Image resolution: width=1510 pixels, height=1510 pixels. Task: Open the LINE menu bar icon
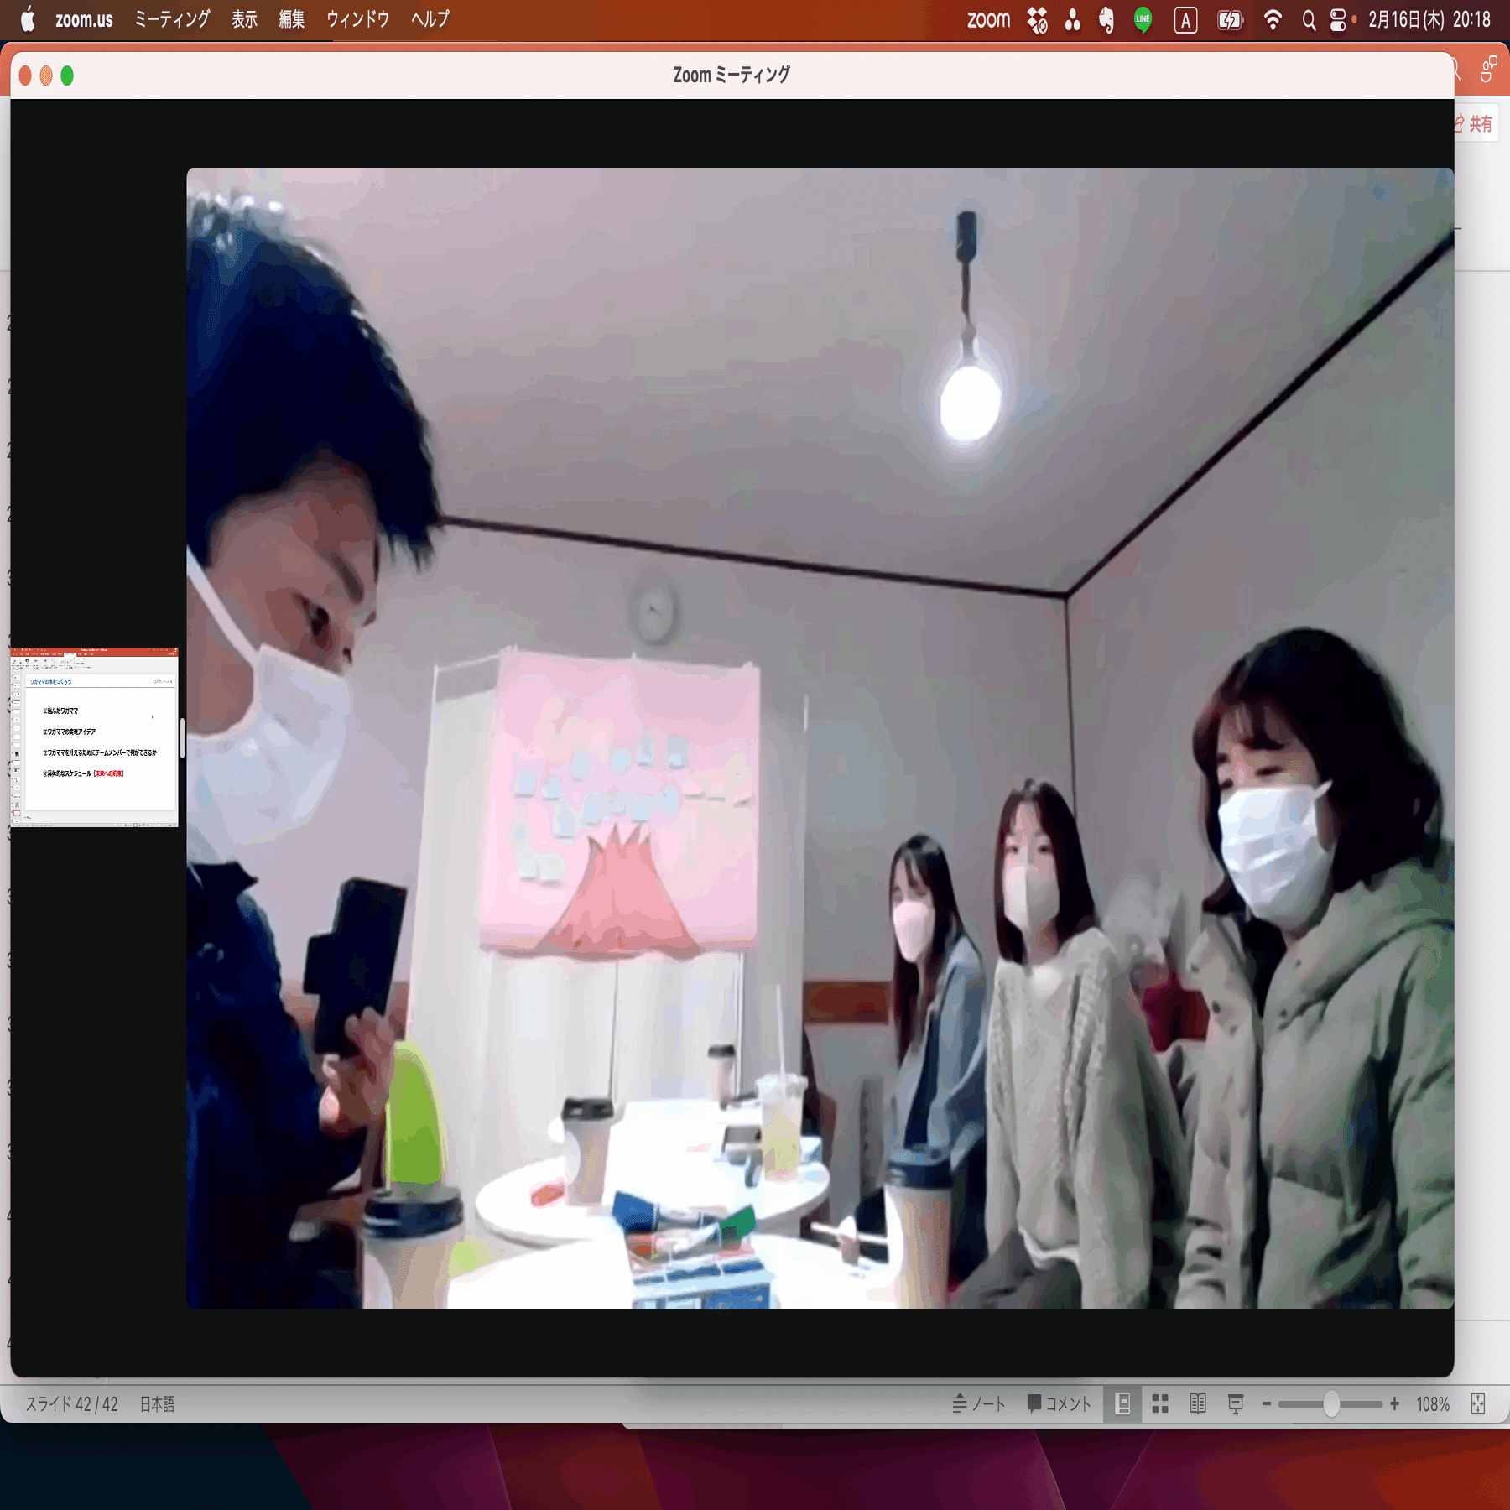(x=1143, y=19)
